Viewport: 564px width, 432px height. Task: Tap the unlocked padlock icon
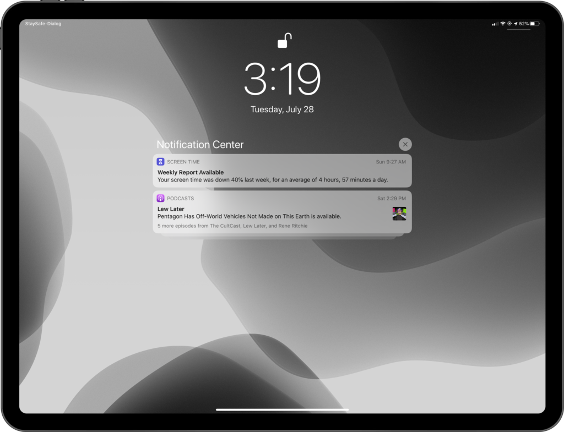tap(284, 42)
